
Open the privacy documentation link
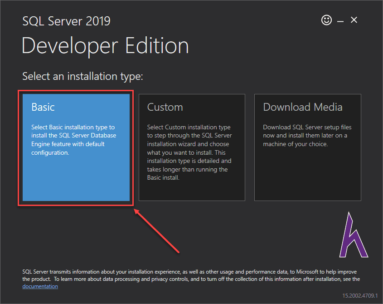coord(40,286)
